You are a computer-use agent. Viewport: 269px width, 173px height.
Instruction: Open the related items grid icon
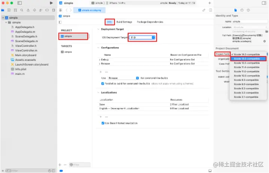[61, 10]
